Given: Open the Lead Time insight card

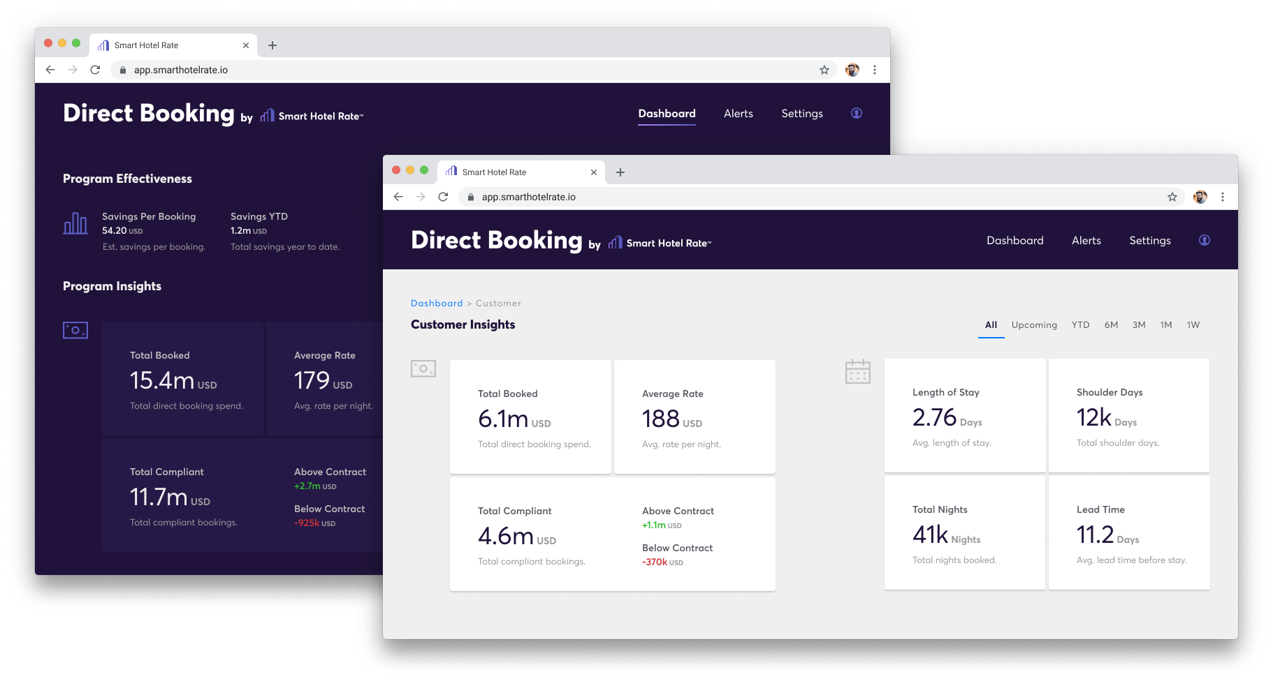Looking at the screenshot, I should click(1128, 533).
